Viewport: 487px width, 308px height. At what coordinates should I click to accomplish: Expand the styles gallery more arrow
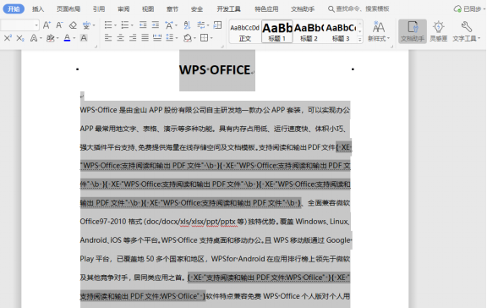click(360, 40)
